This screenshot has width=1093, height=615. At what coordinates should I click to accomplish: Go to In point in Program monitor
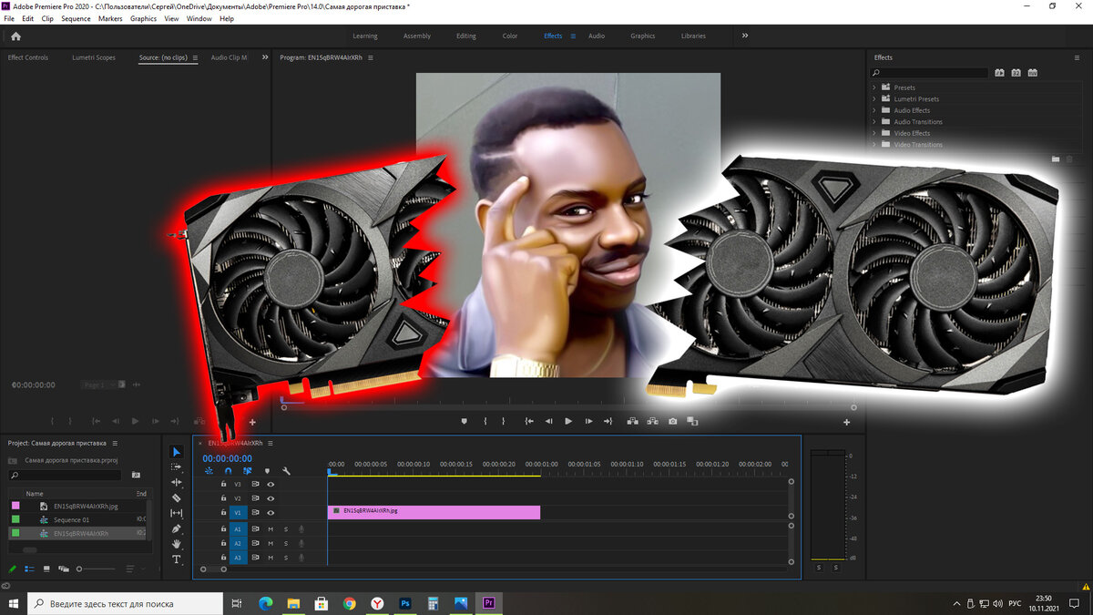(x=529, y=421)
